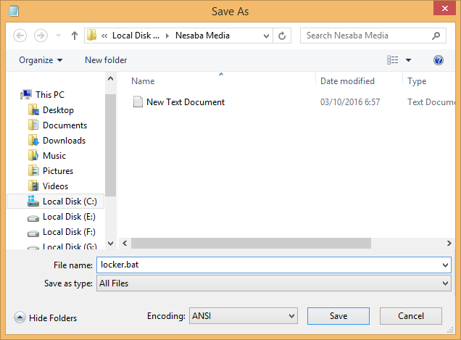Go up one folder level
Screen dimensions: 461x340
click(75, 36)
